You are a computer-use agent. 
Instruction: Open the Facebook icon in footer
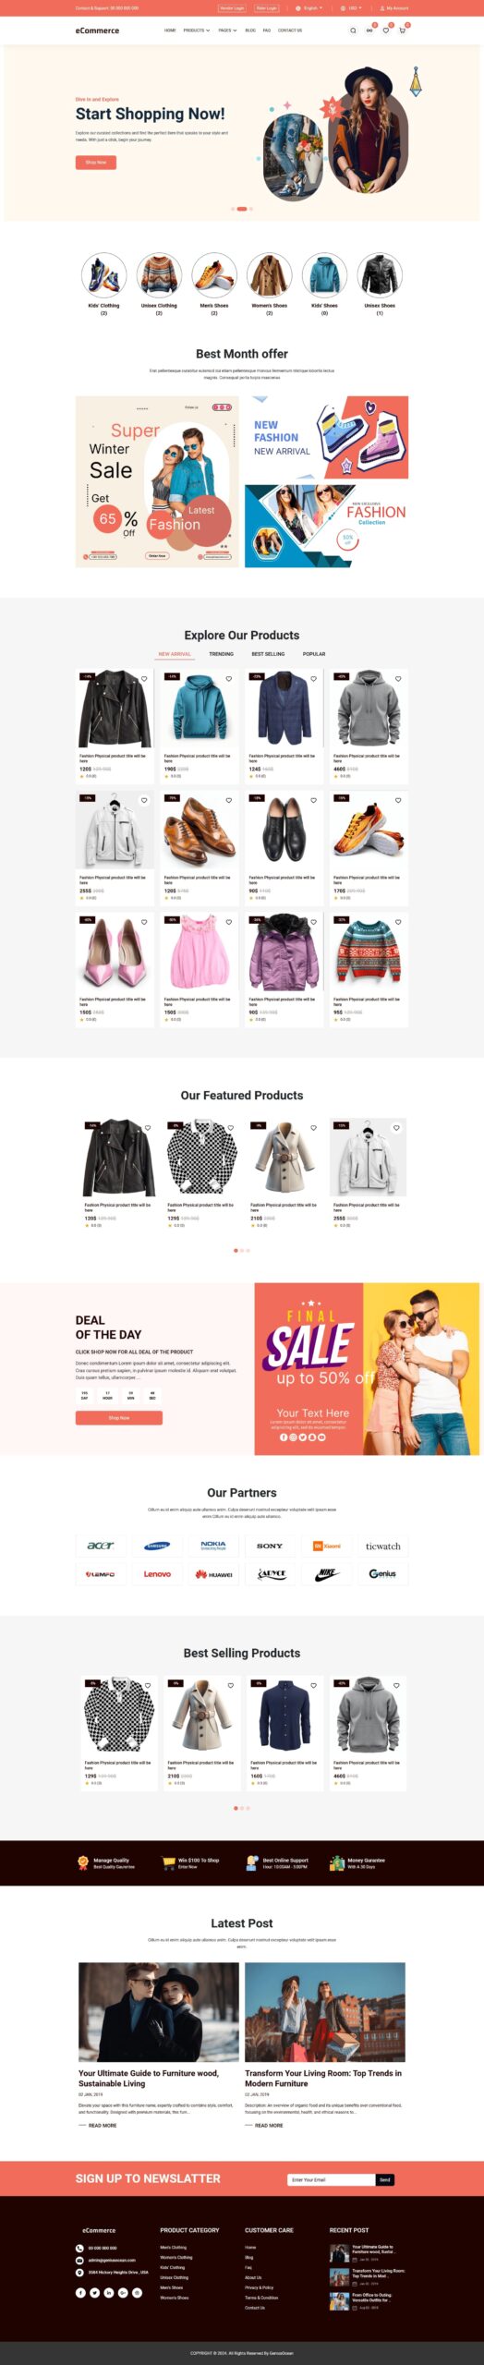coord(80,2293)
